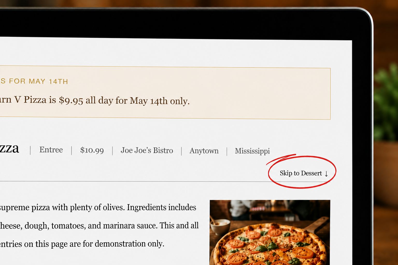Click "supreme pizza with plenty of olives" line
This screenshot has width=398, height=265.
pos(62,207)
